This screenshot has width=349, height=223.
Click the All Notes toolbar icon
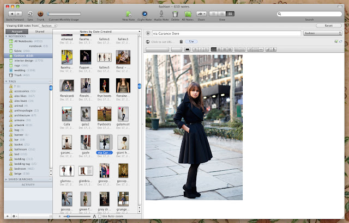tap(188, 13)
